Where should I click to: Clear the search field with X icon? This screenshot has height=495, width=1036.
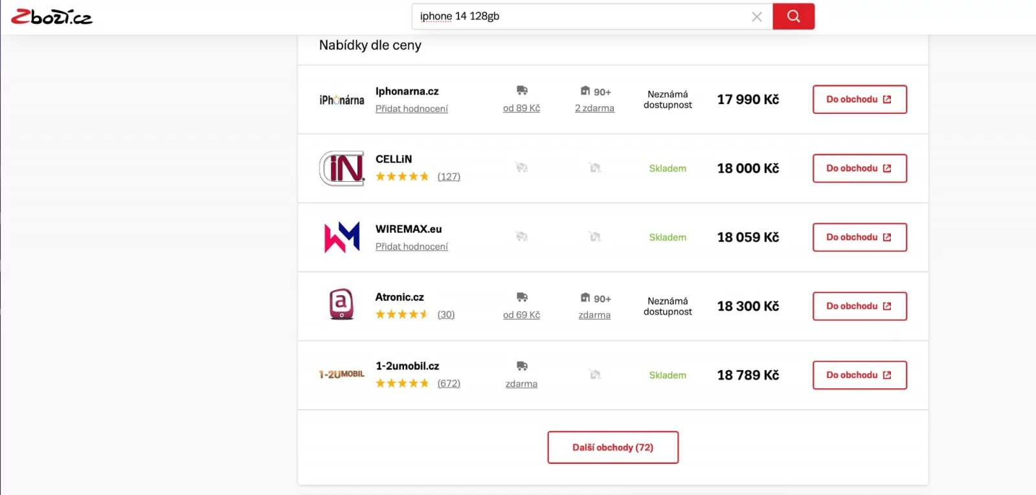[756, 17]
